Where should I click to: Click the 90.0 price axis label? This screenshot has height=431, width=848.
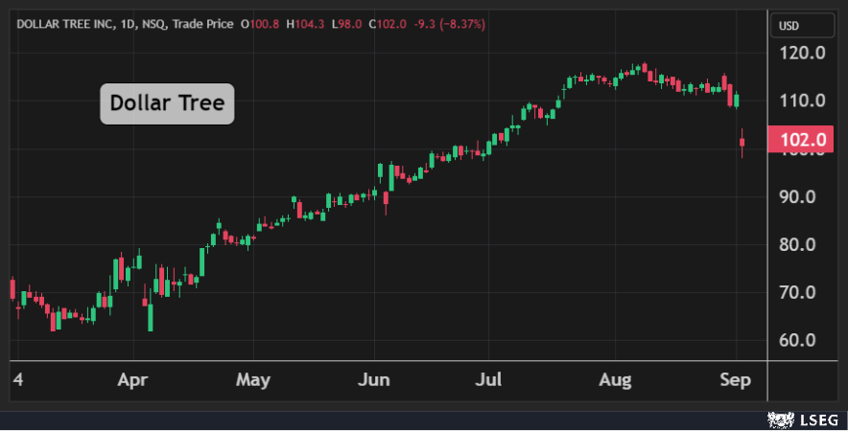pyautogui.click(x=803, y=196)
